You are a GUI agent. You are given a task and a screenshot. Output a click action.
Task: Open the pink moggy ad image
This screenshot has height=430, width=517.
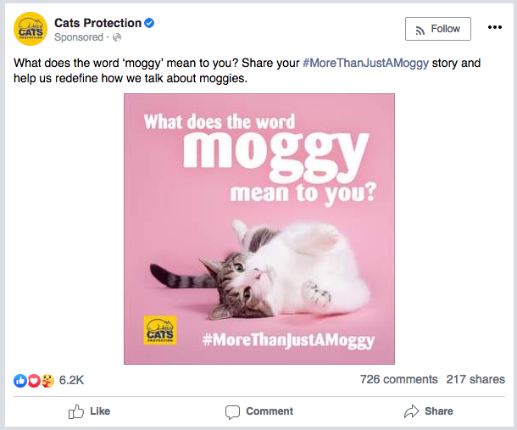[x=259, y=229]
